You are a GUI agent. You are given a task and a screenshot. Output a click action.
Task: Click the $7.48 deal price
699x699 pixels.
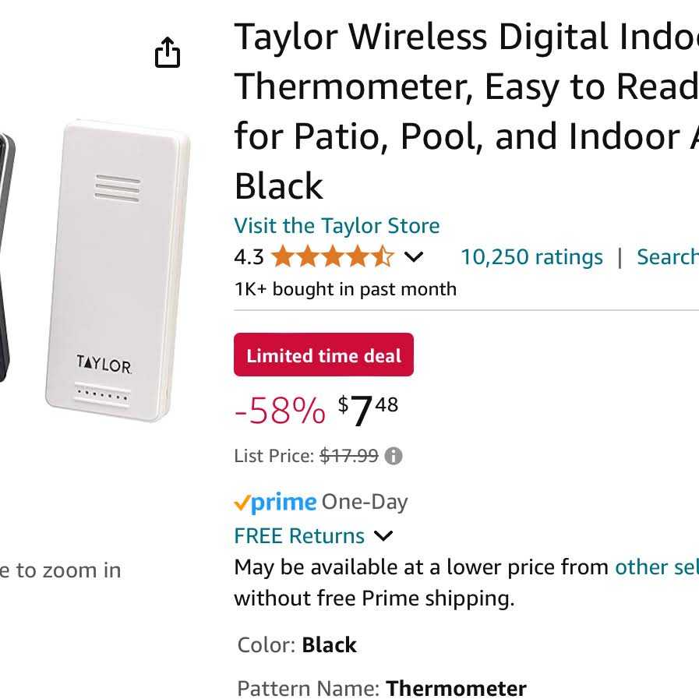click(368, 410)
